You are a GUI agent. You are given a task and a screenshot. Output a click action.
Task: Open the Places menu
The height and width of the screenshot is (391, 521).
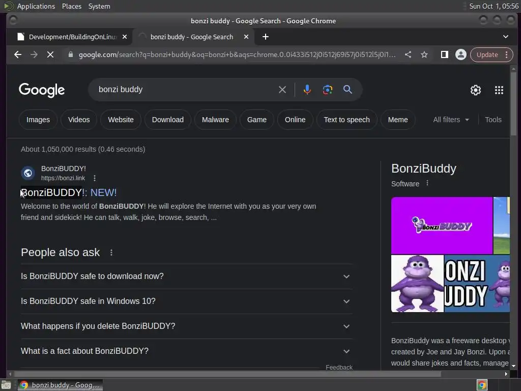pyautogui.click(x=71, y=6)
